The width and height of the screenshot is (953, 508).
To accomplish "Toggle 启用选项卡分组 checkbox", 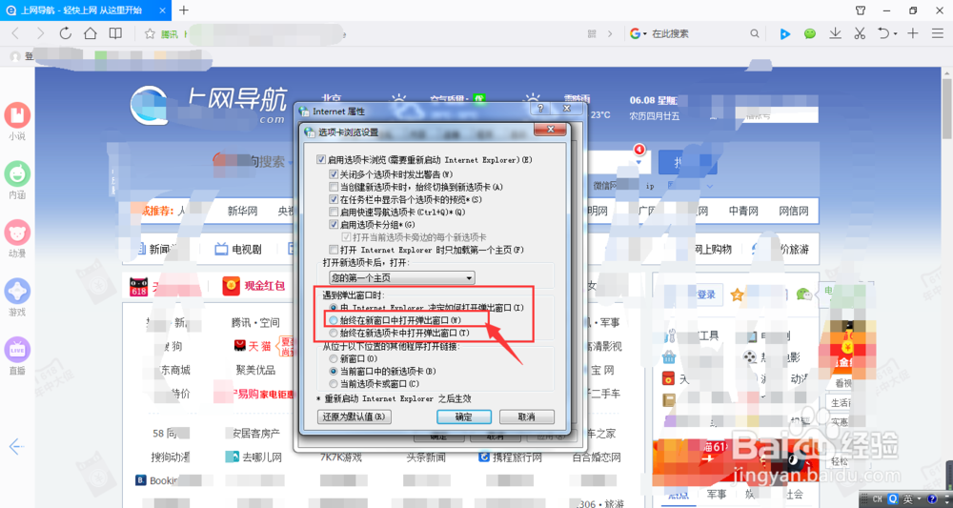I will pyautogui.click(x=333, y=224).
